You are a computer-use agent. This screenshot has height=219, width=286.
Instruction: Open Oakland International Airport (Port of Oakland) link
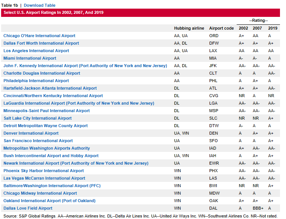pyautogui.click(x=49, y=201)
